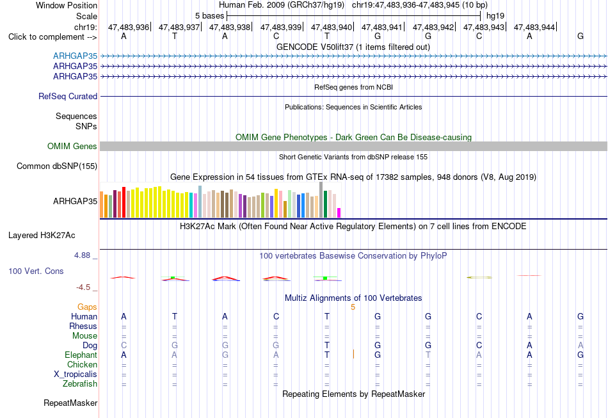Click the light-blue ARHGAP35 transcript arrow line
The image size is (608, 418).
click(x=353, y=56)
